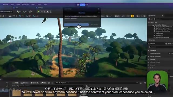Collapse the Game Mode section
The image size is (173, 97).
click(x=149, y=51)
